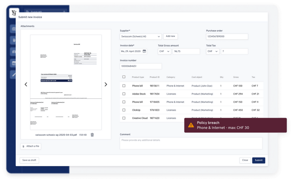The height and width of the screenshot is (181, 293).
Task: Go to previous attachment page
Action: 26,84
